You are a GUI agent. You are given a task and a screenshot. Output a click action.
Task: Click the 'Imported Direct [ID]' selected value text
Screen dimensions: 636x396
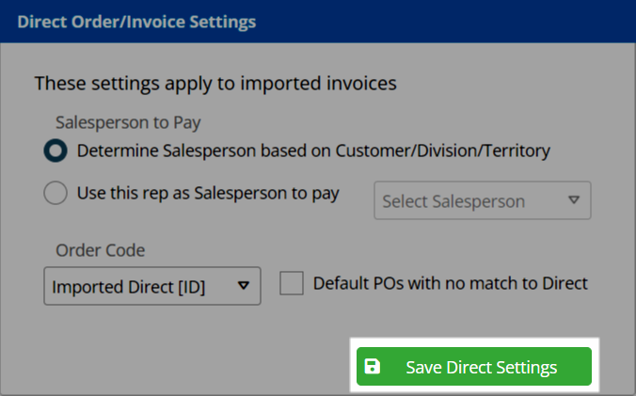pyautogui.click(x=129, y=287)
